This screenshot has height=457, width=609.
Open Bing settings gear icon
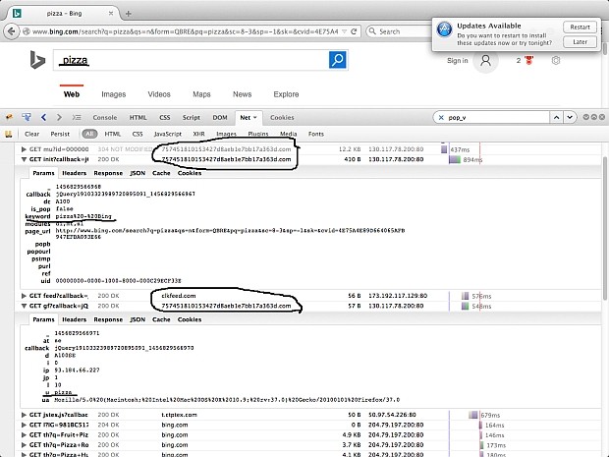coord(556,60)
